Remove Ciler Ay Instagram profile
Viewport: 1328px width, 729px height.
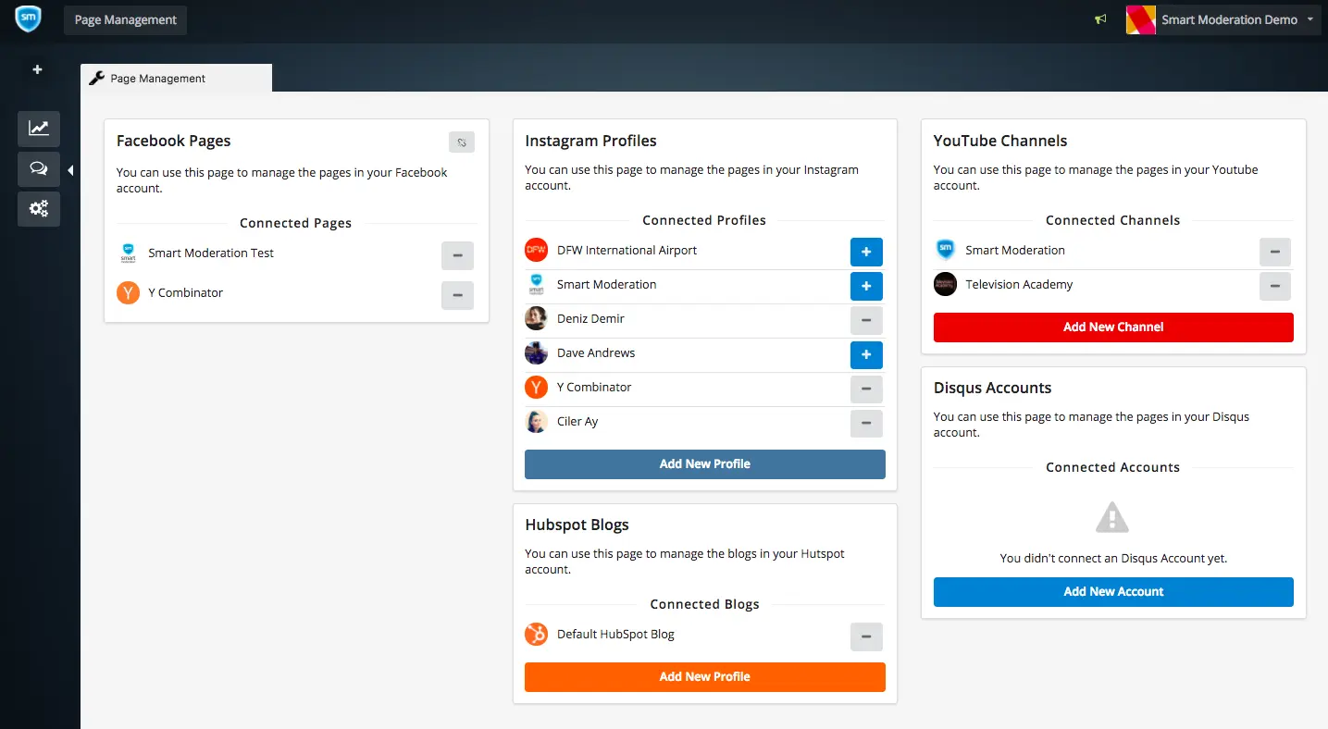866,423
